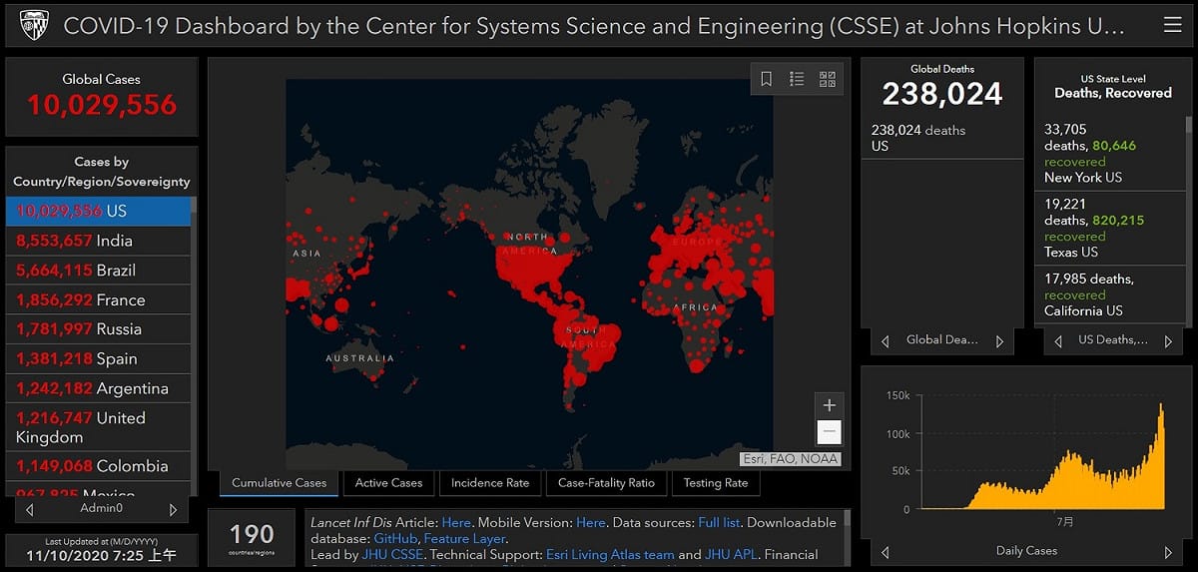Open the Mobile Version 'Here' link
The image size is (1198, 572).
590,522
